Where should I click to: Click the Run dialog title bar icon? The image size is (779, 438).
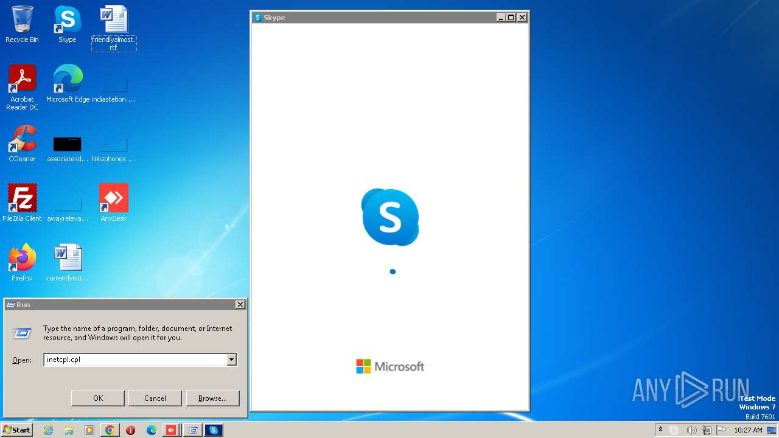click(10, 305)
